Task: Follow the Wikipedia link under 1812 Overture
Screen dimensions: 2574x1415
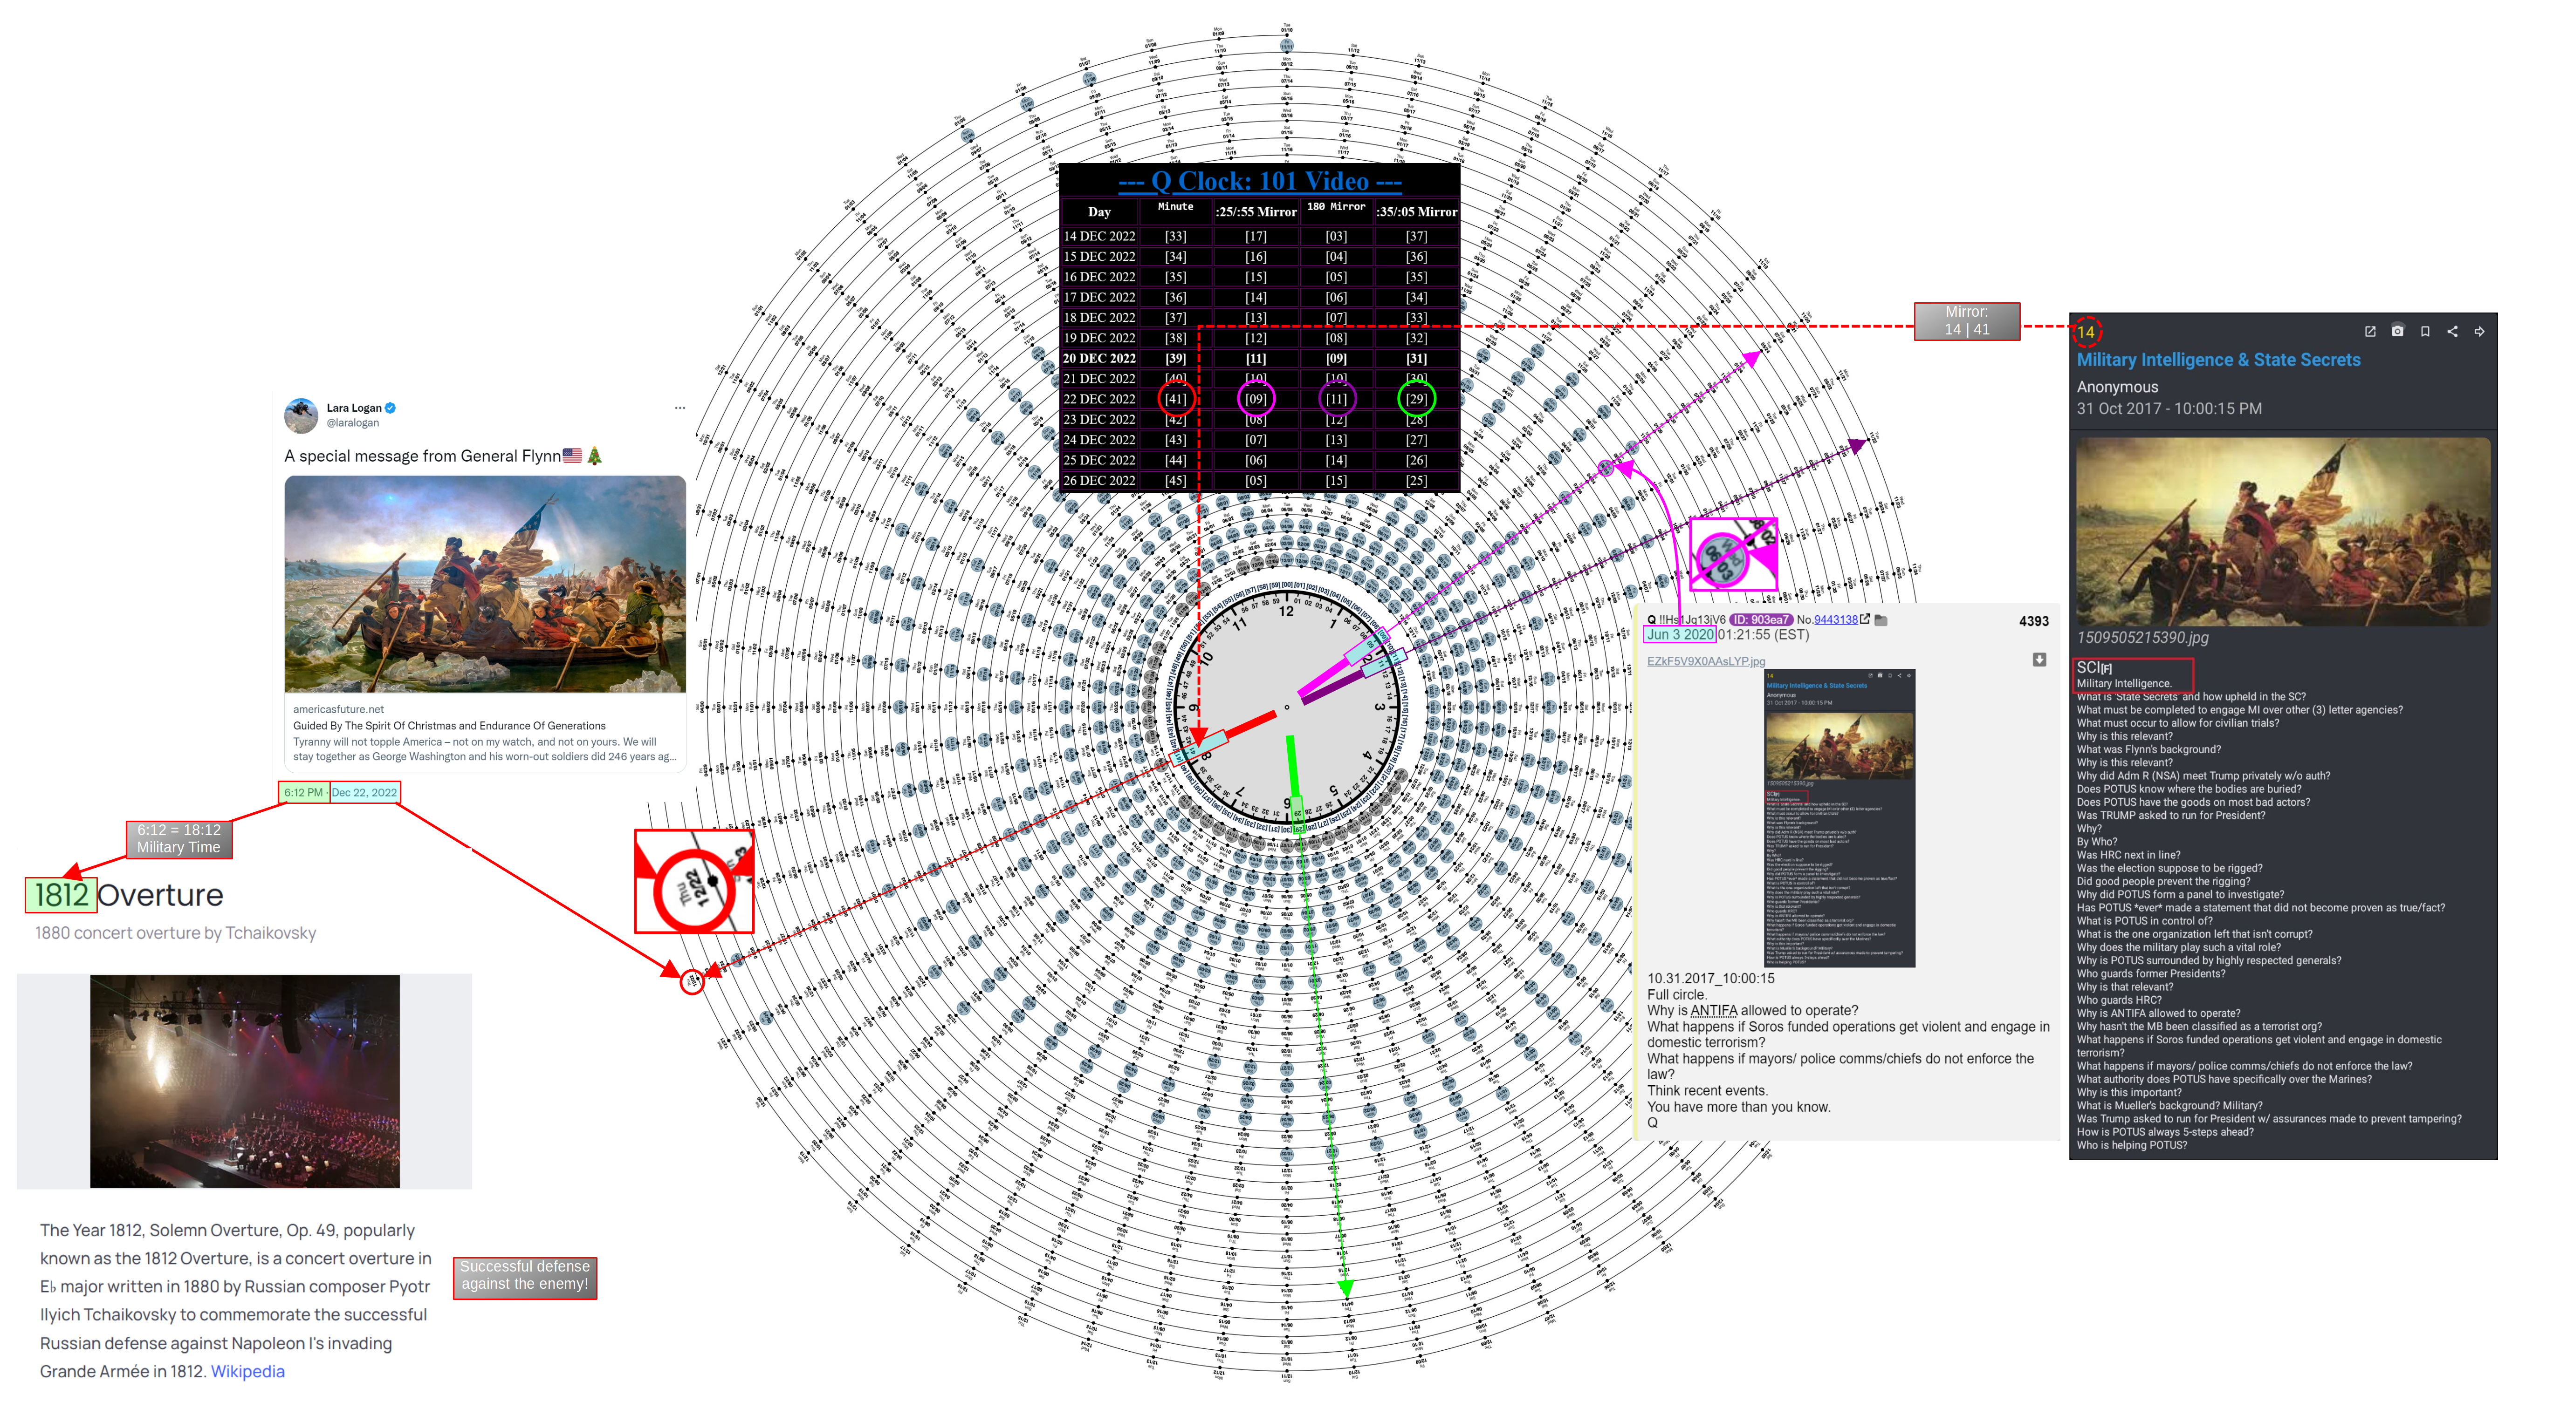Action: 248,1371
